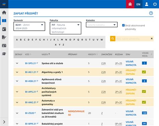Open the open-book subjects icon in the sidebar
This screenshot has height=126, width=159.
pos(4,21)
